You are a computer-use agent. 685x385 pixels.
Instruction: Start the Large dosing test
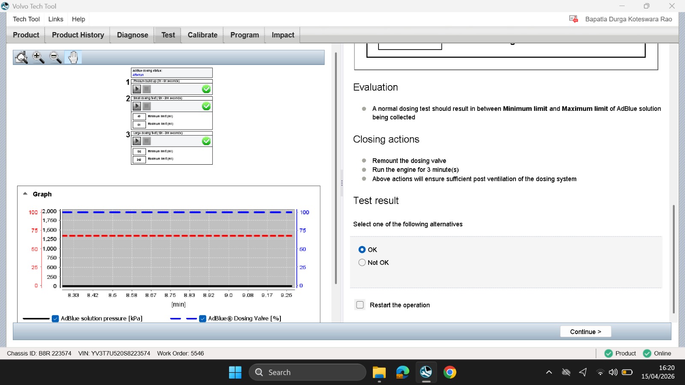(x=137, y=141)
